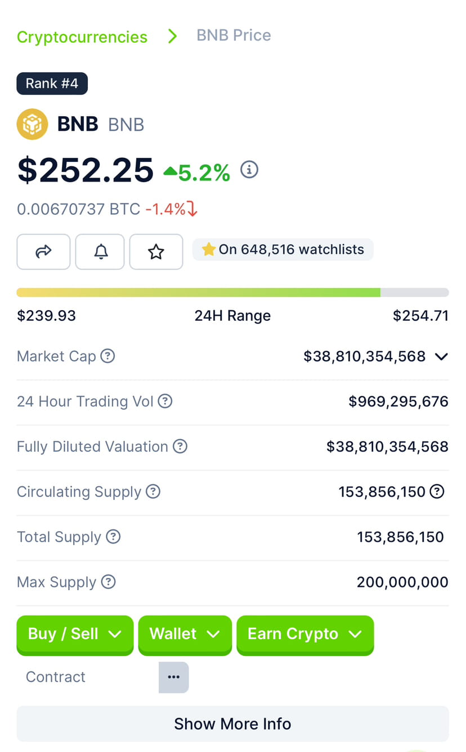Open the Contract options ellipsis
This screenshot has width=466, height=752.
point(173,677)
